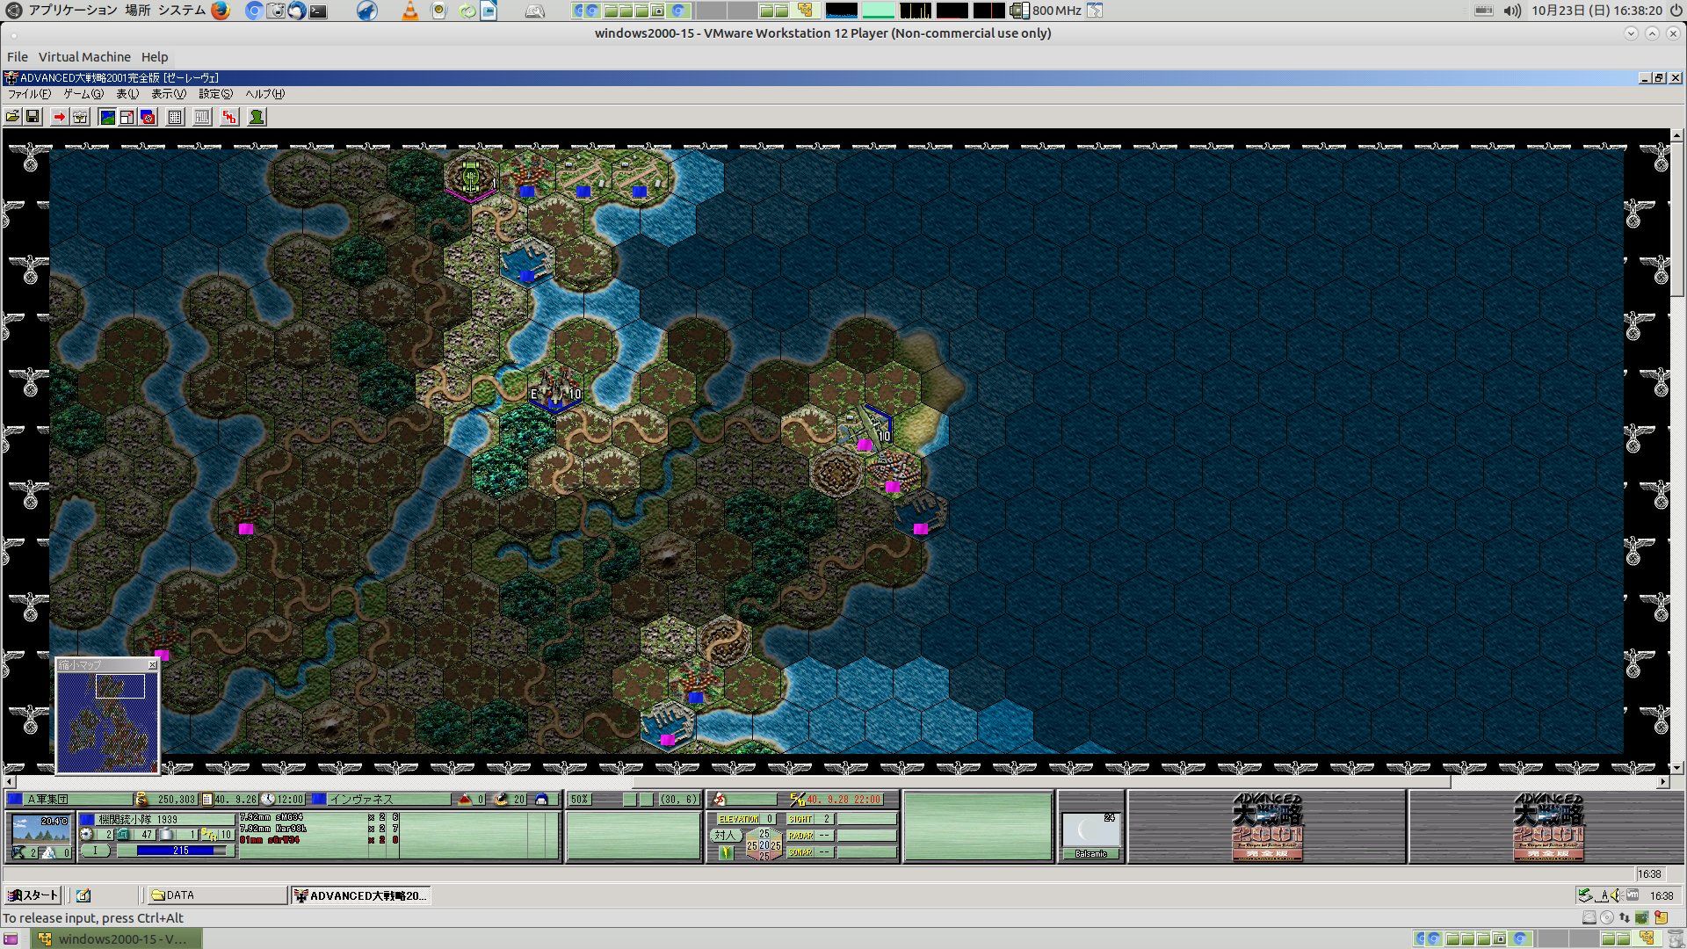Close the mini-map overview panel

(152, 665)
